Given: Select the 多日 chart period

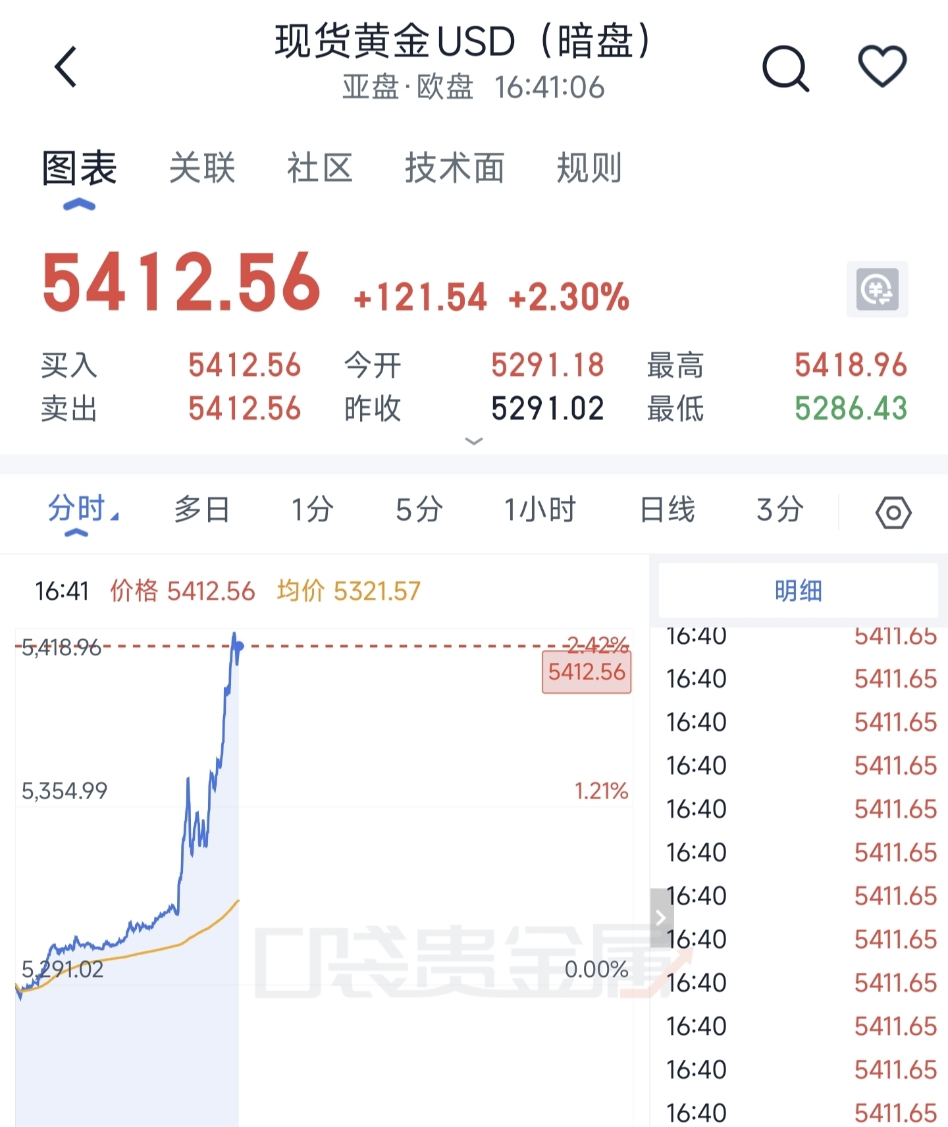Looking at the screenshot, I should pyautogui.click(x=201, y=510).
